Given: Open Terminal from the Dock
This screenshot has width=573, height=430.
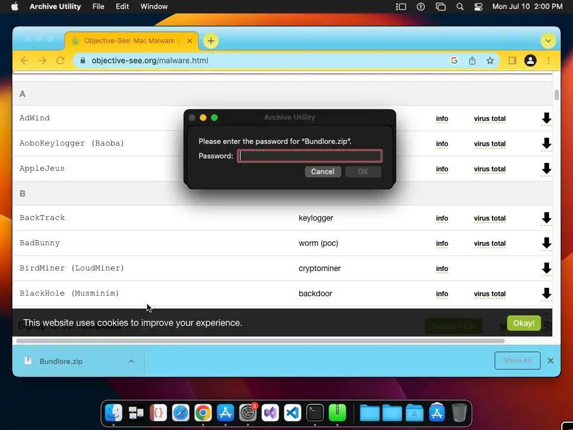Looking at the screenshot, I should coord(314,413).
